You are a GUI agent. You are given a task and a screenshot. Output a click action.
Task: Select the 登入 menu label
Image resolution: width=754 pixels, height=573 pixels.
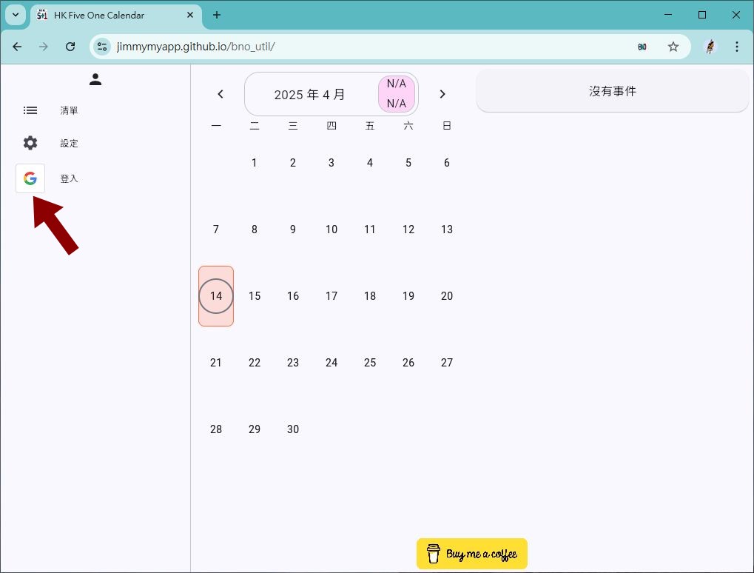[x=69, y=178]
